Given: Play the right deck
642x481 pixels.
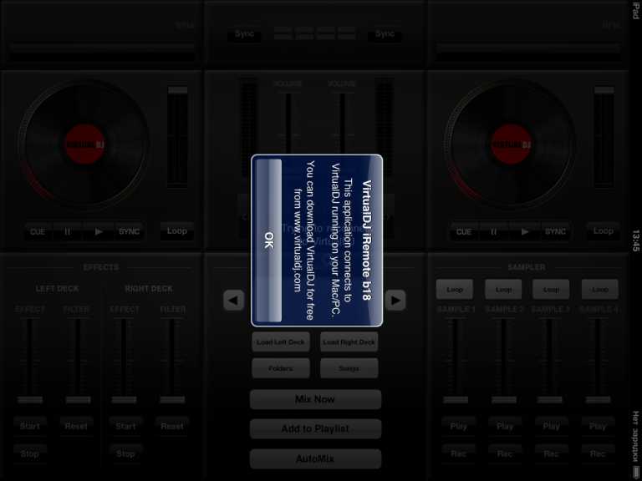Looking at the screenshot, I should click(525, 231).
